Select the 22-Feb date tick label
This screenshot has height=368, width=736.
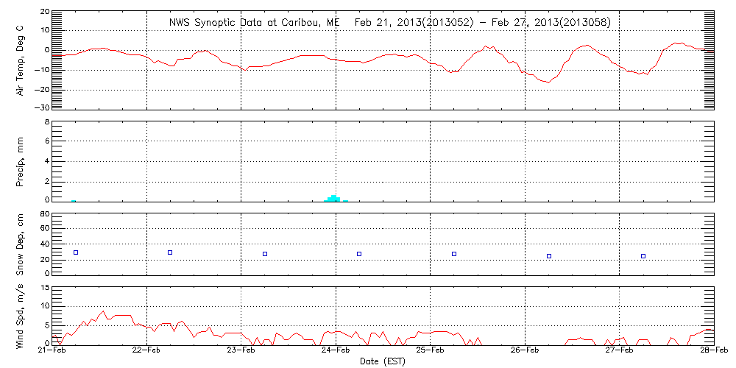pos(146,352)
